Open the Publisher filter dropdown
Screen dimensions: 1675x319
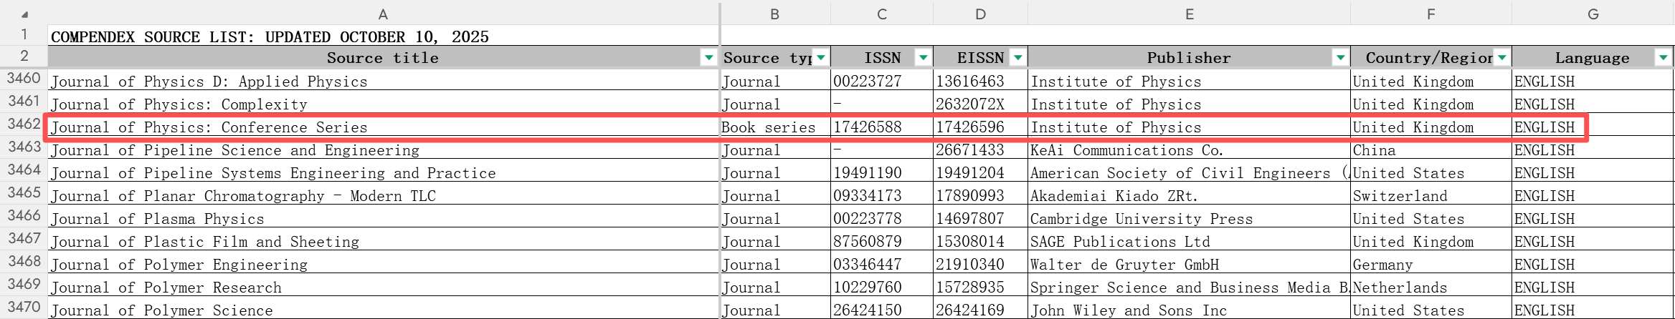click(1339, 58)
